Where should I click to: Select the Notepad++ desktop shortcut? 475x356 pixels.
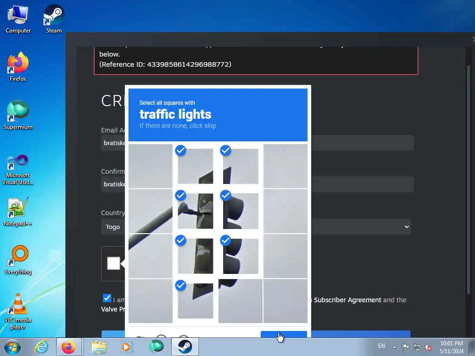coord(18,212)
